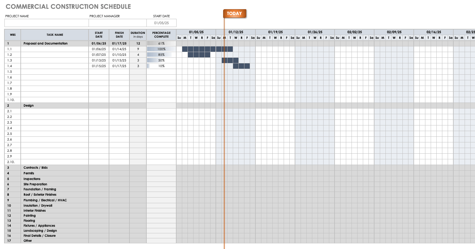
Task: Select the Gantt bar of task 1.2
Action: (x=199, y=55)
